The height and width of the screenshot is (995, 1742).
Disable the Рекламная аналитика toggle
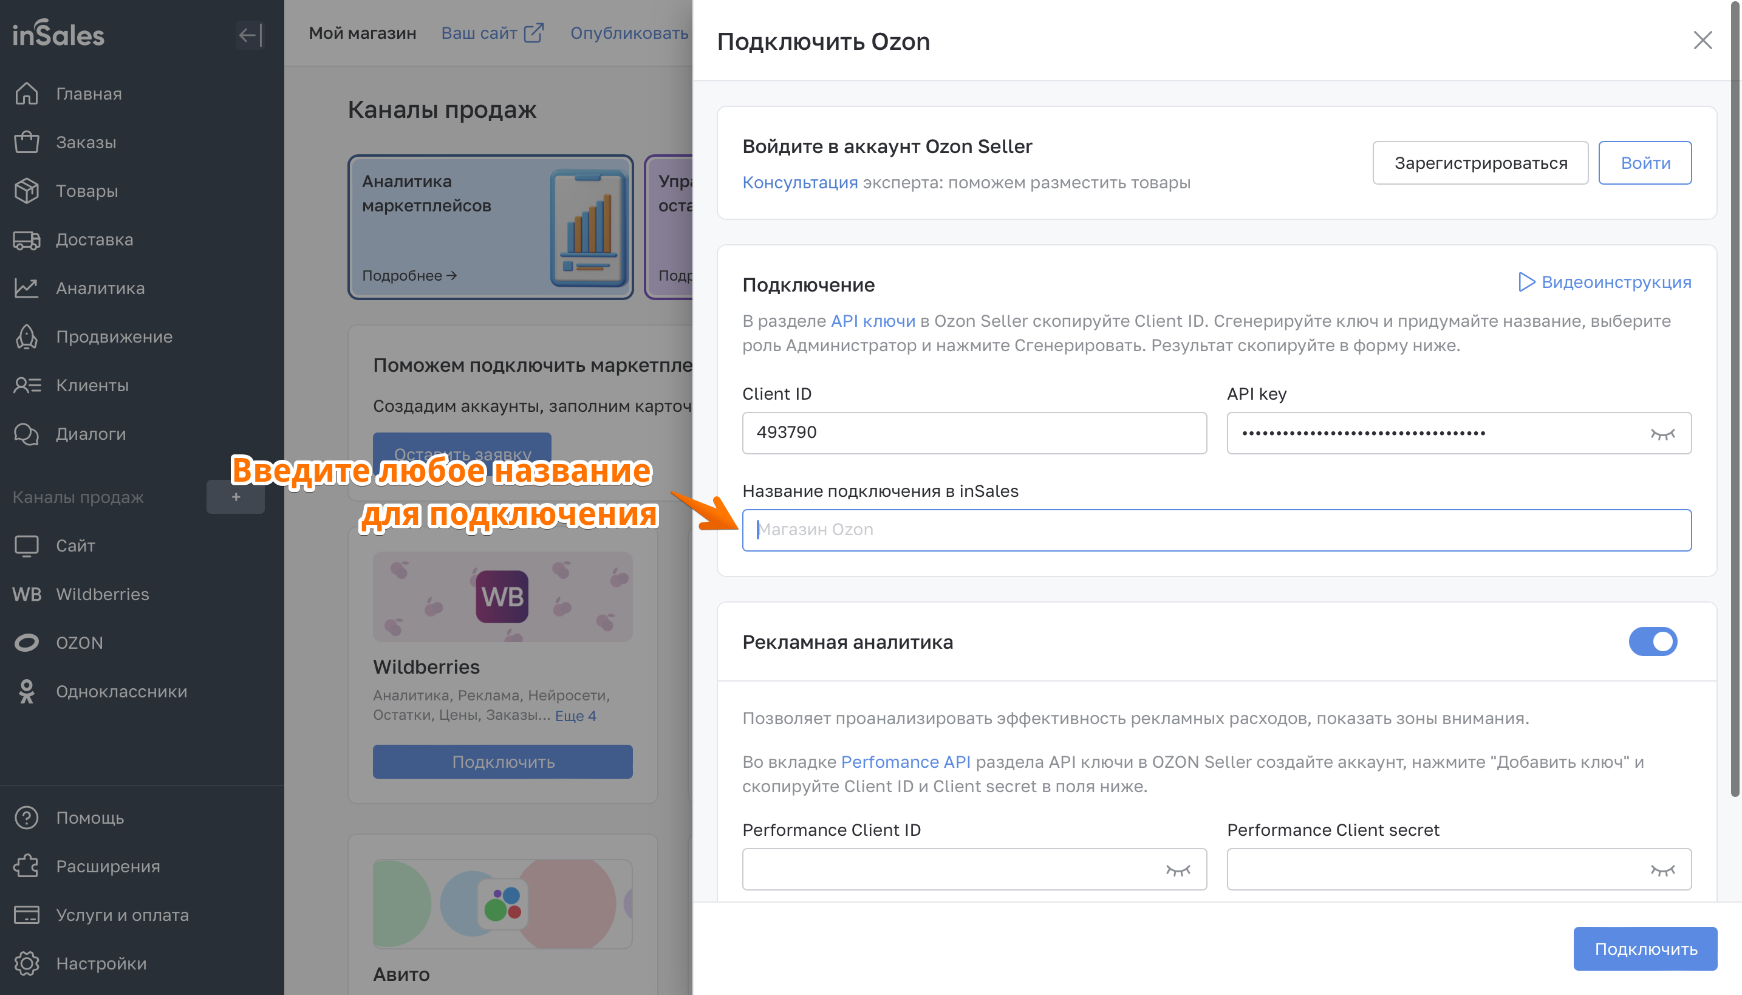pos(1652,641)
